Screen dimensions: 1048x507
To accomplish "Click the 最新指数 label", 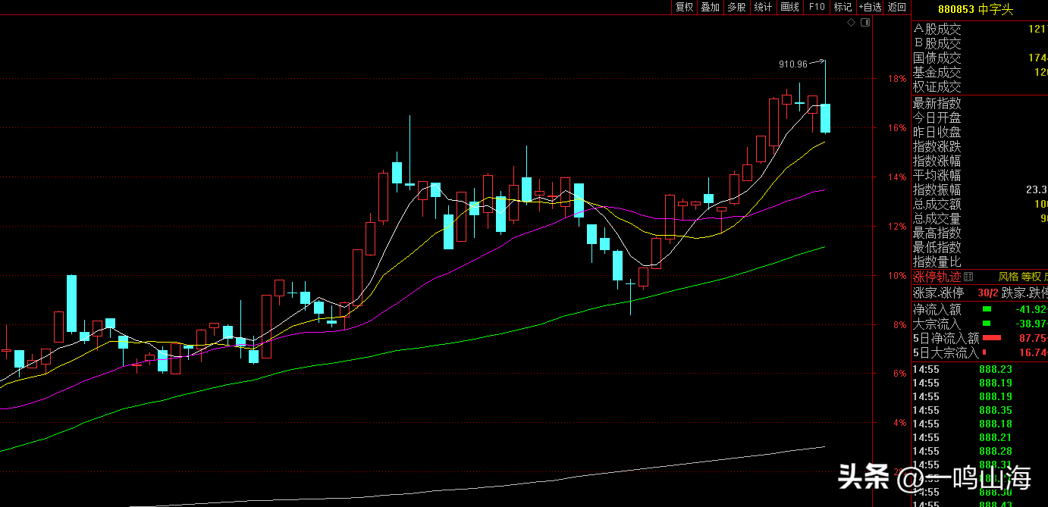I will [937, 103].
